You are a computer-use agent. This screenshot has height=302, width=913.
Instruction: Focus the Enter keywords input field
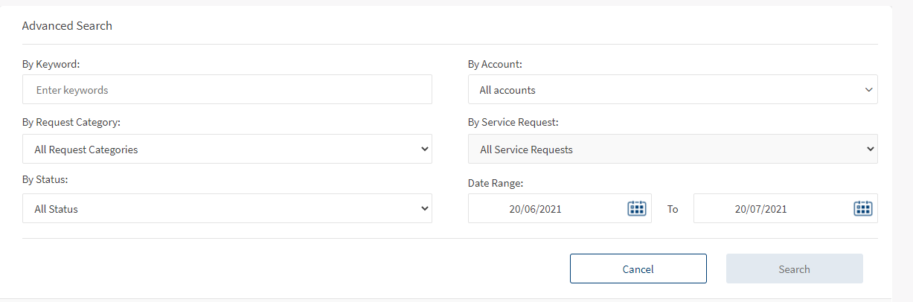pyautogui.click(x=227, y=90)
